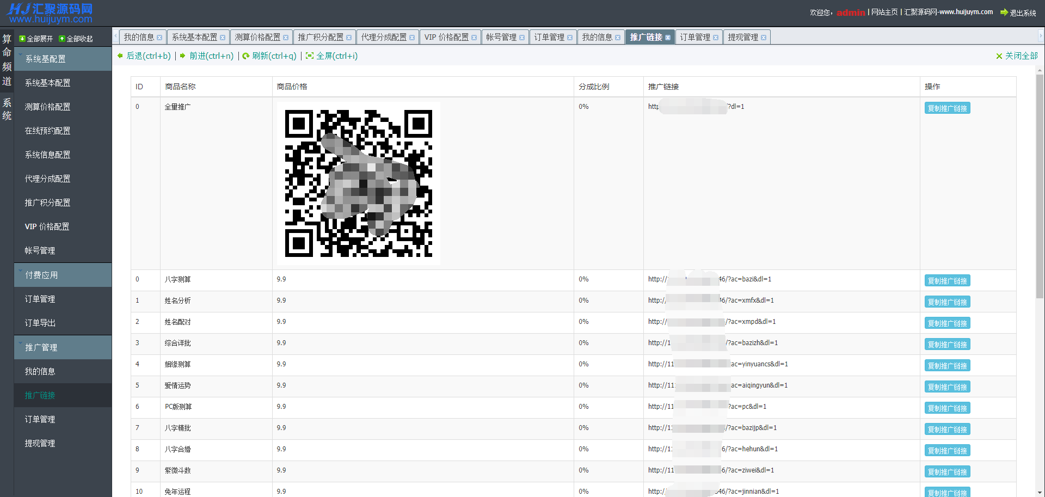Open 汇聚源码网-www.huijuym.com header link
1045x497 pixels.
948,12
